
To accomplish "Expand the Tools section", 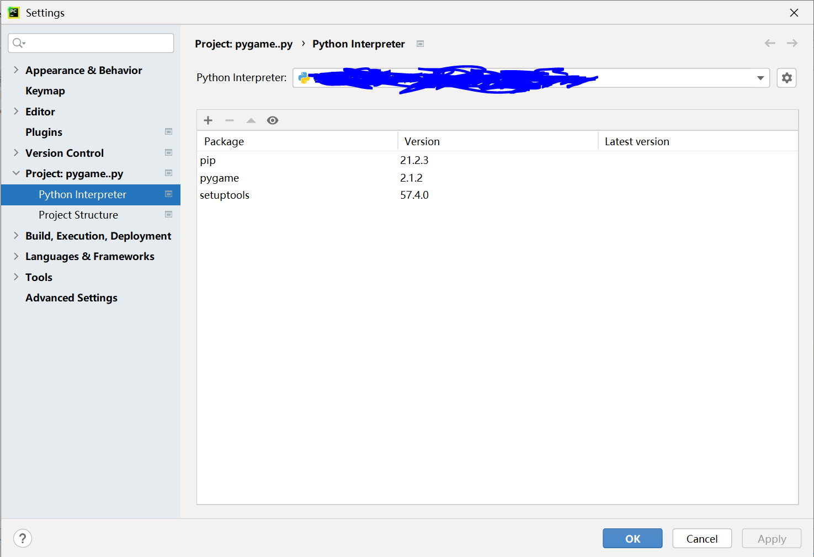I will click(16, 277).
